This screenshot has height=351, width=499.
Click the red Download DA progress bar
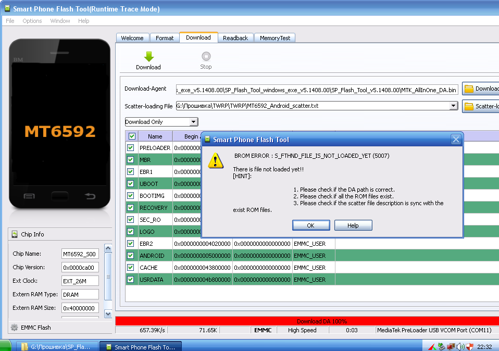(307, 321)
